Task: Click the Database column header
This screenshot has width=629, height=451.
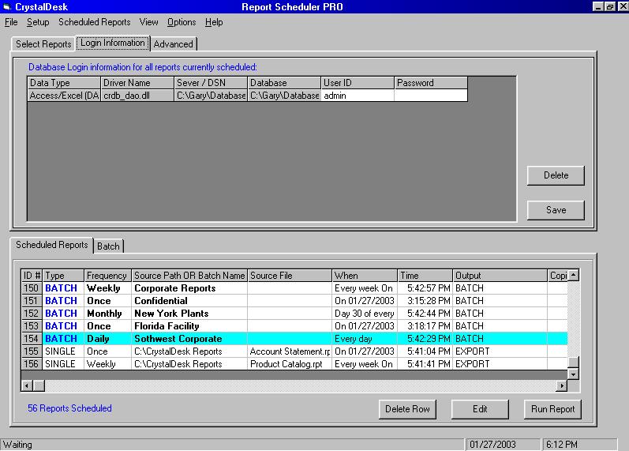Action: [x=284, y=83]
